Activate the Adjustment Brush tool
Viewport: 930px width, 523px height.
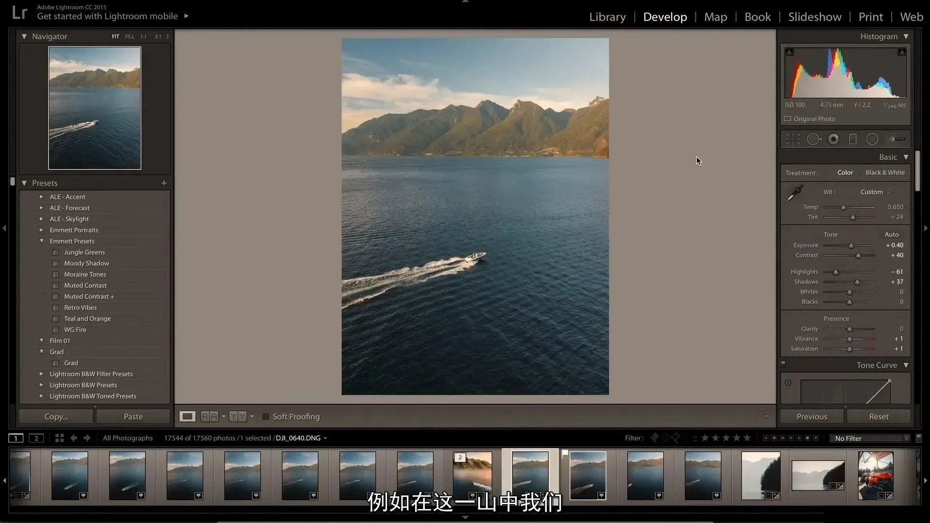tap(896, 139)
